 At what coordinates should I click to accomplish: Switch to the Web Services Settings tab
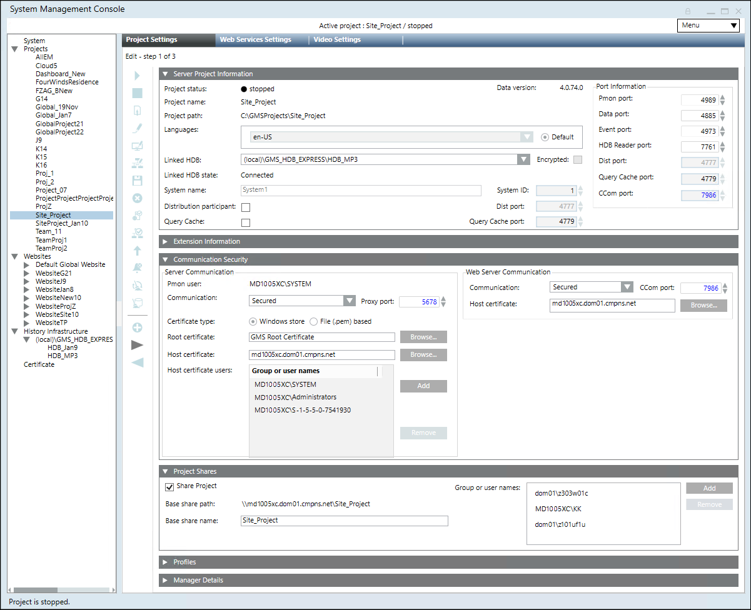(255, 39)
